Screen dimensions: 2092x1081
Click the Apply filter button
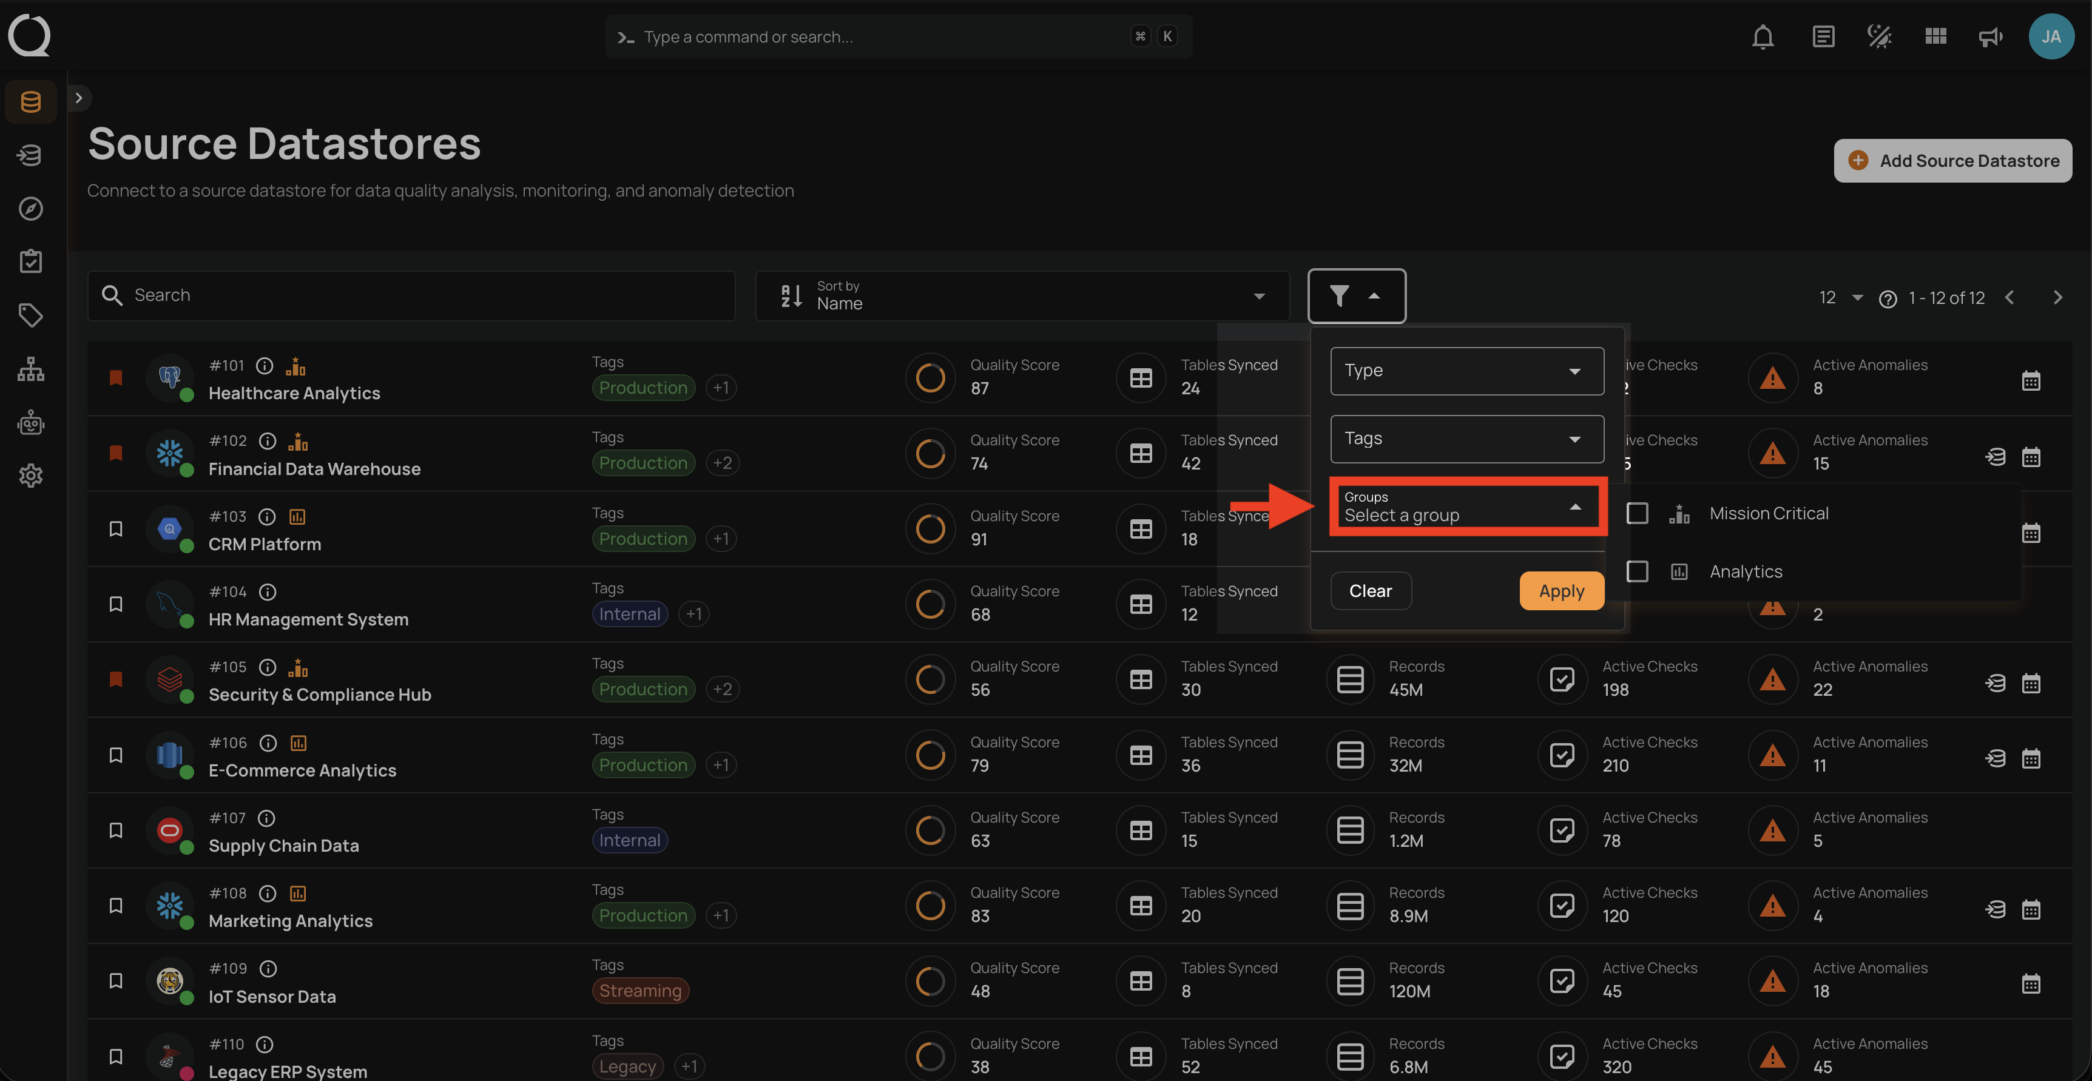pos(1561,591)
